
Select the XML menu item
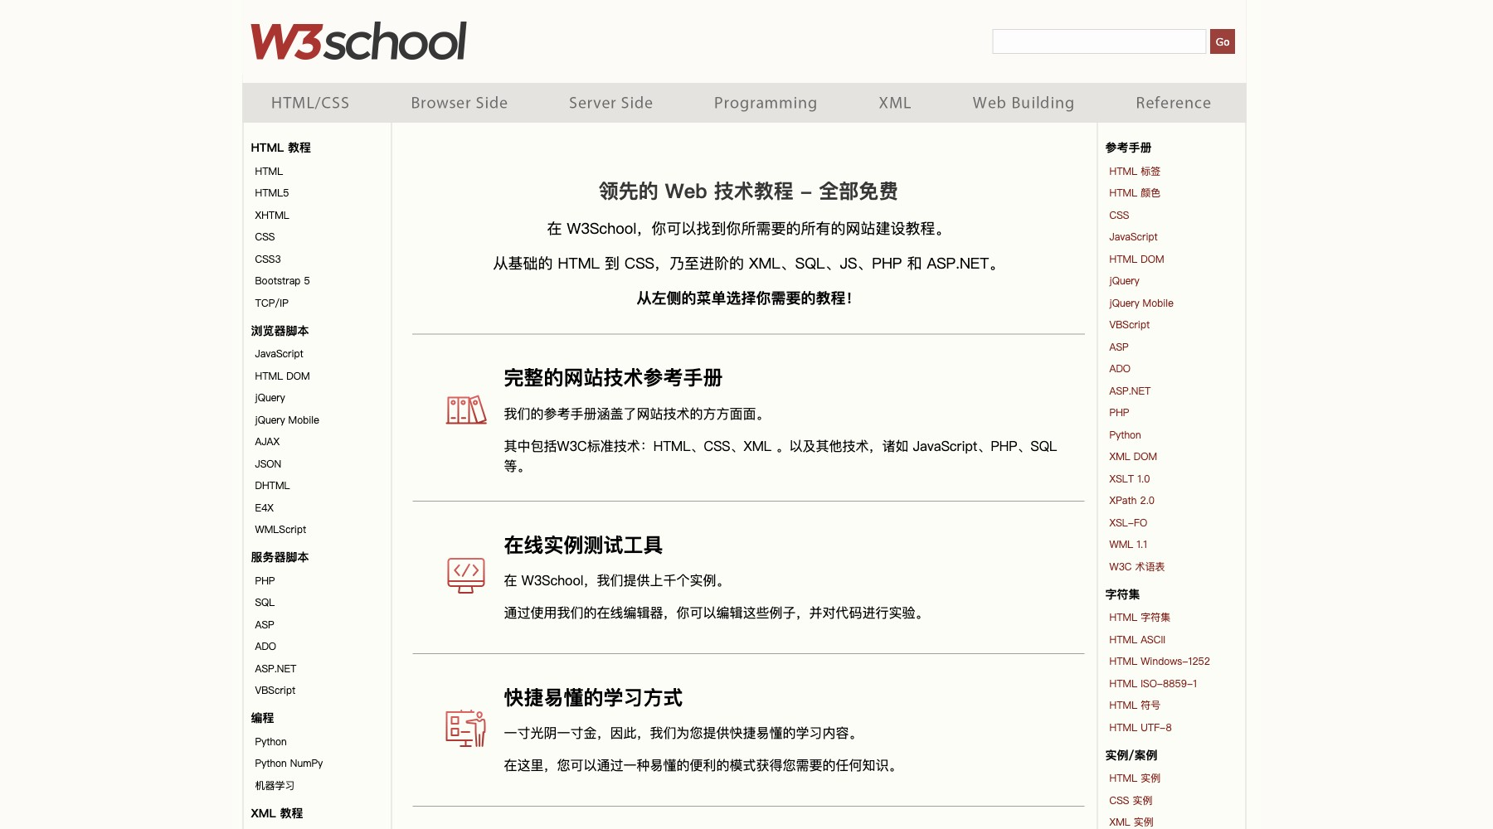click(894, 102)
